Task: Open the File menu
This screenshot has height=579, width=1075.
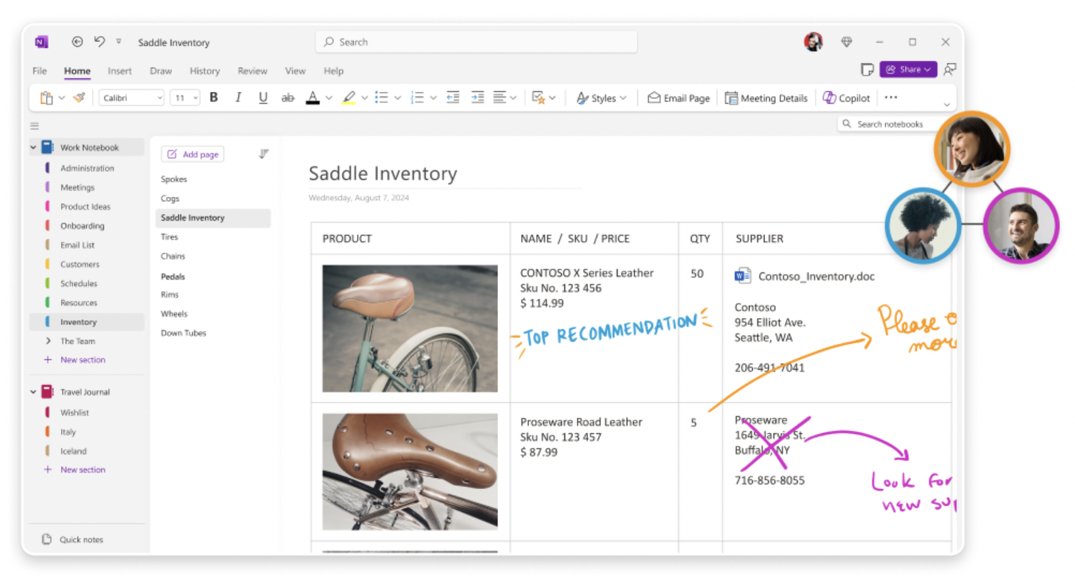Action: pyautogui.click(x=39, y=71)
